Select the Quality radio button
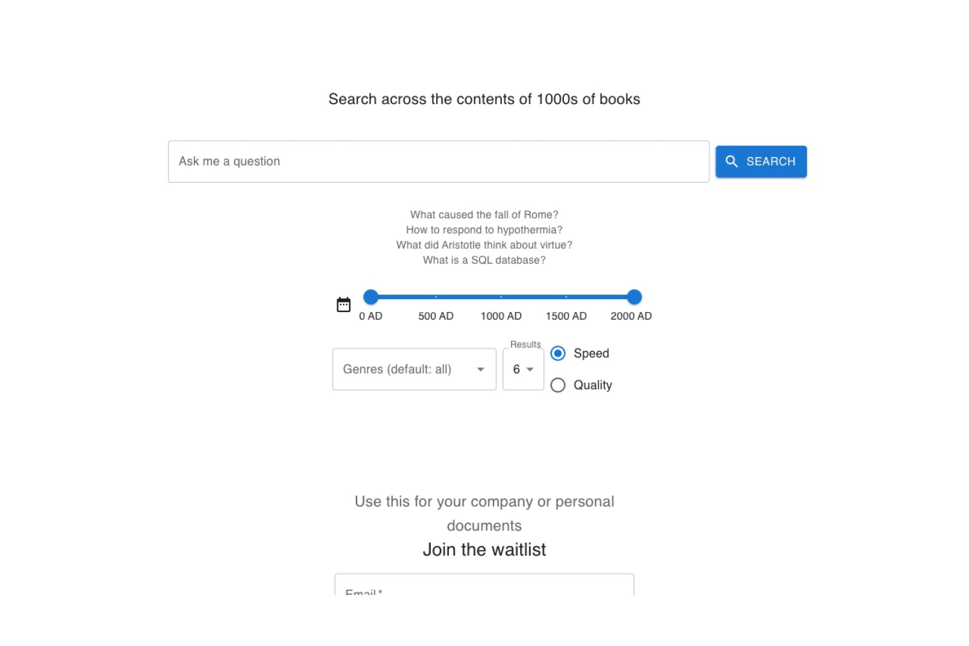 (558, 385)
